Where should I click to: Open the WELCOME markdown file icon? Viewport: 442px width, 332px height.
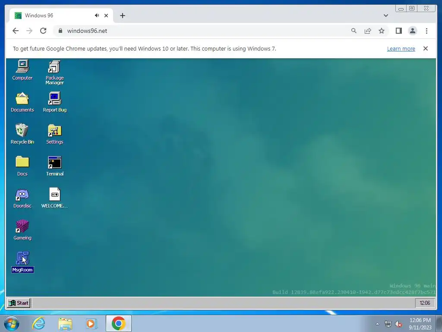click(x=55, y=198)
